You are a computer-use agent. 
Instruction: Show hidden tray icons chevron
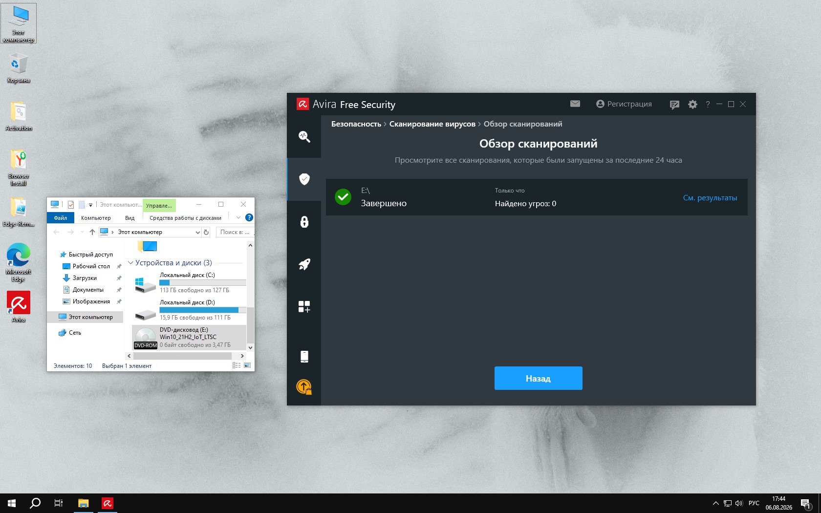tap(715, 503)
